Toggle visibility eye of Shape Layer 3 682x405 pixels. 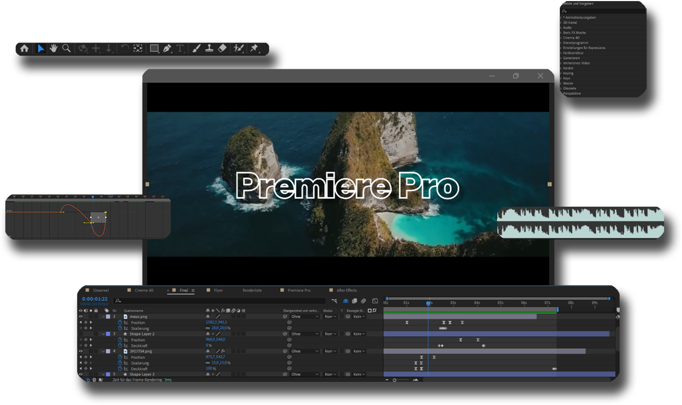(x=81, y=374)
